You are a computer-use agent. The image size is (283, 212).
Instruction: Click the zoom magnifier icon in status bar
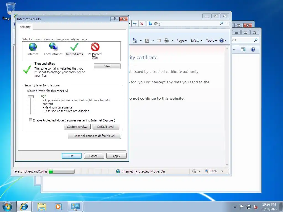[x=207, y=171]
